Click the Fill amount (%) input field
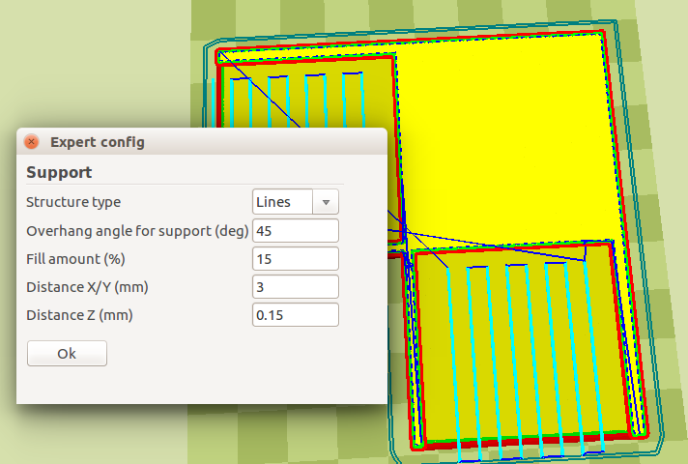688x464 pixels. coord(296,258)
